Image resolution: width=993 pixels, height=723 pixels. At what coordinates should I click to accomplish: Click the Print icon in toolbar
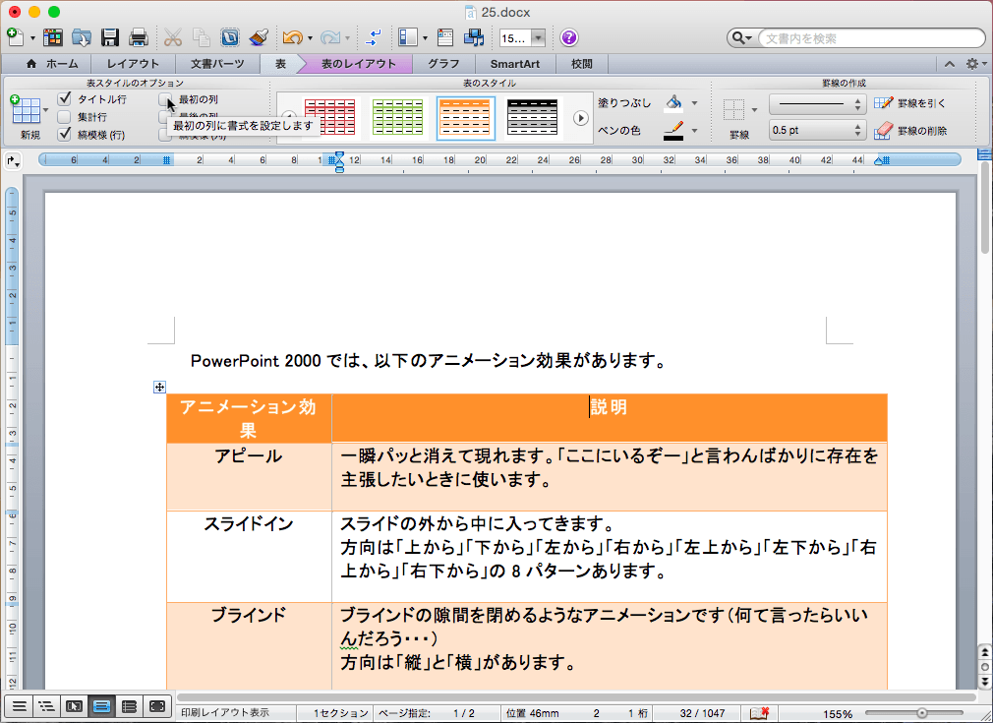[139, 38]
